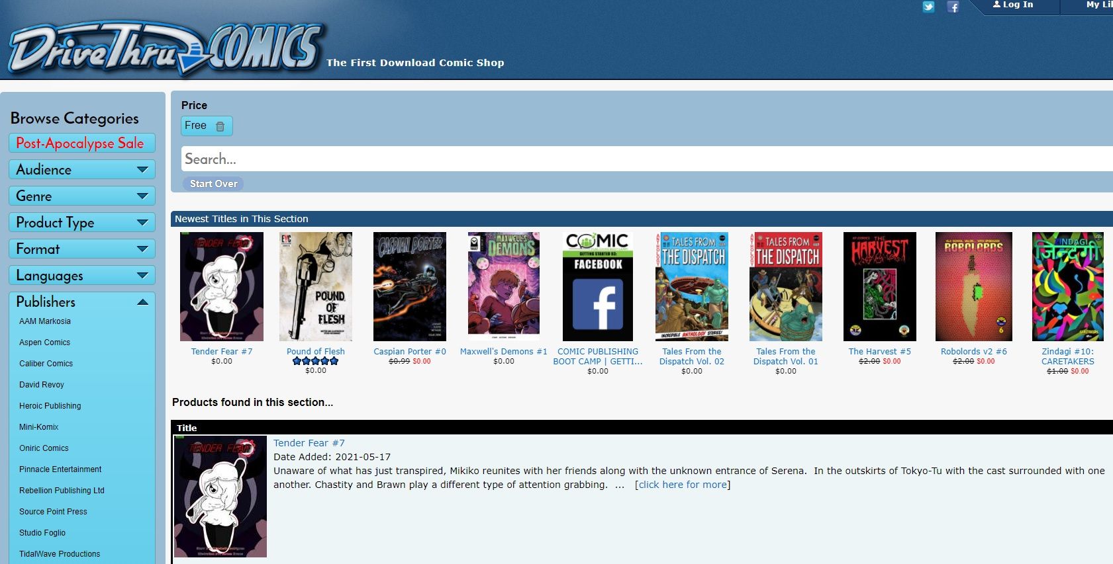Open Tender Fear #7 title in product list
Image resolution: width=1113 pixels, height=564 pixels.
309,443
